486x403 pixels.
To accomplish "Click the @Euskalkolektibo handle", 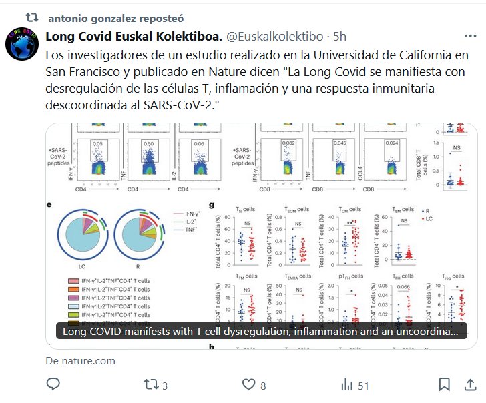I will 268,35.
